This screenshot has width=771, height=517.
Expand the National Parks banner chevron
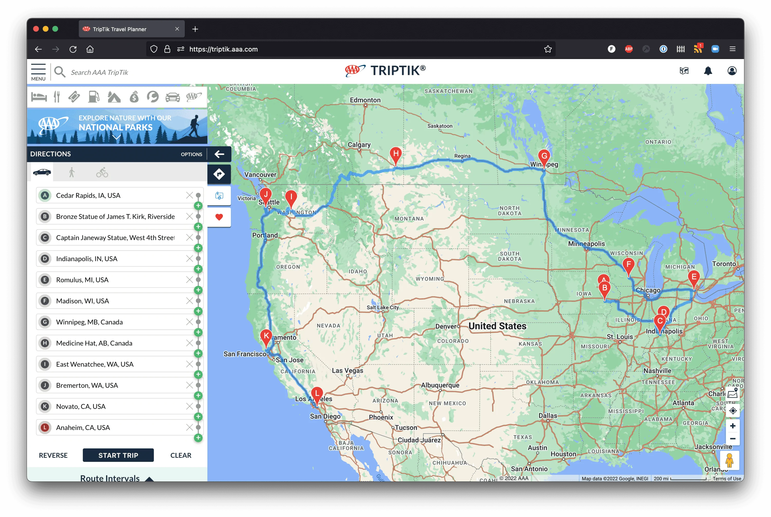pyautogui.click(x=116, y=137)
